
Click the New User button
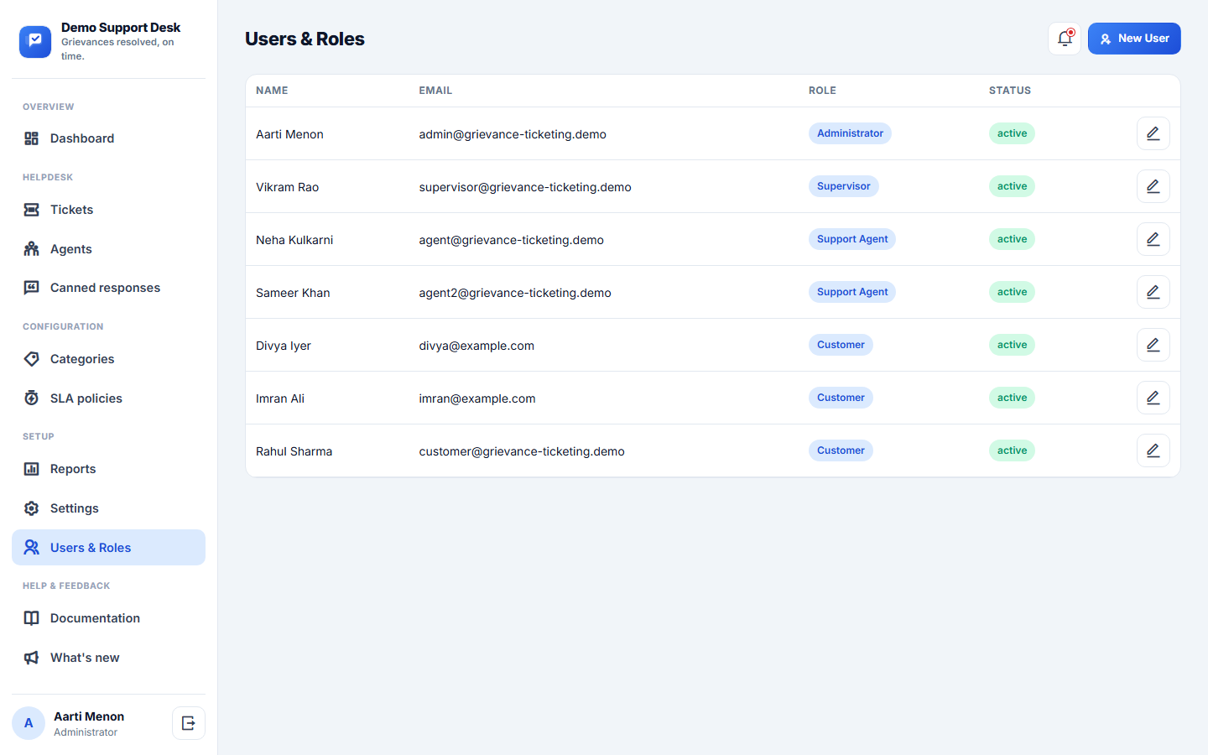(1134, 39)
